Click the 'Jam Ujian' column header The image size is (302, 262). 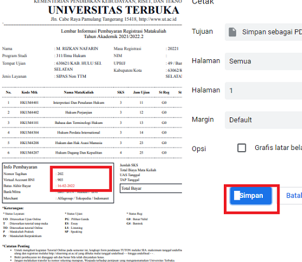(x=142, y=92)
